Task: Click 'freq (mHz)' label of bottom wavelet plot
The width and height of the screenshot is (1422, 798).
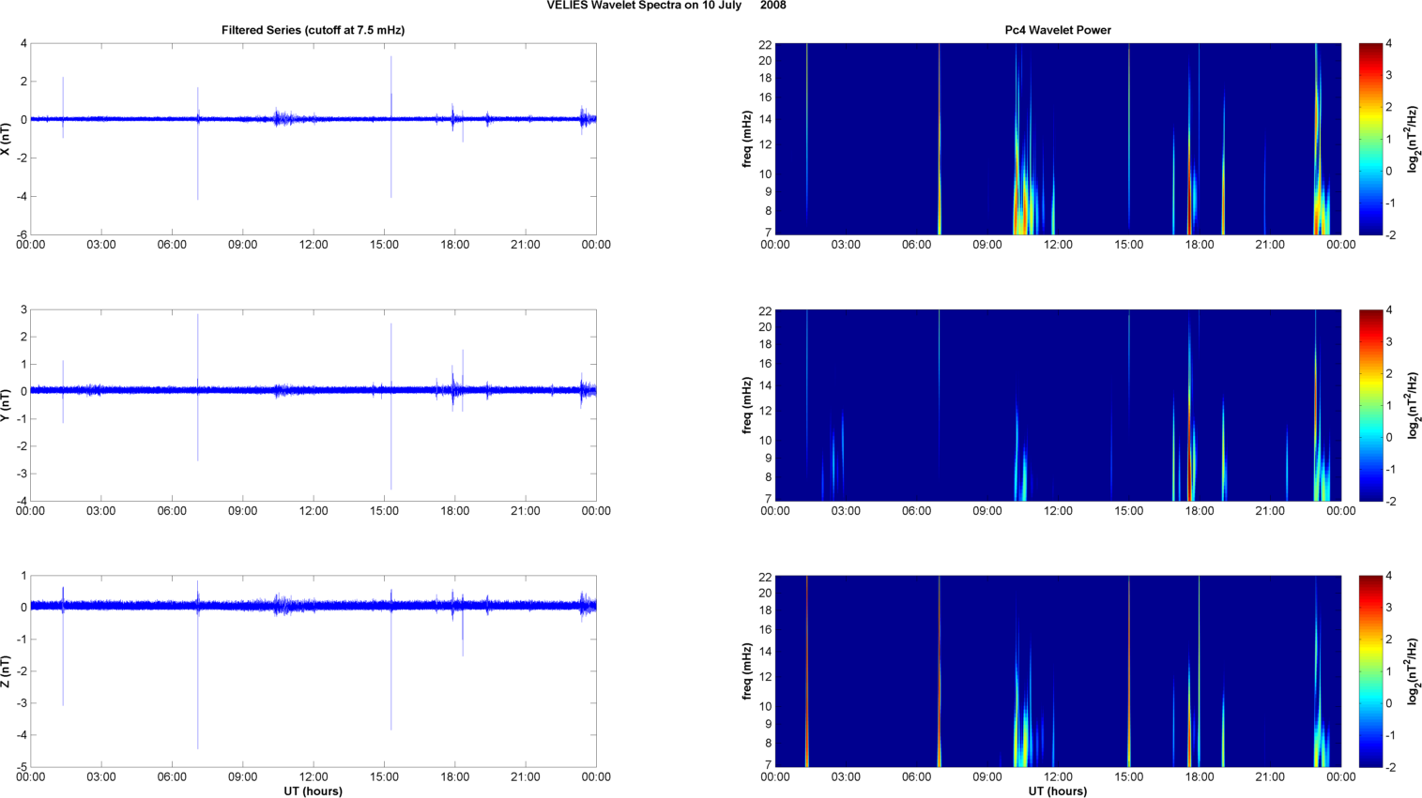Action: click(x=747, y=671)
